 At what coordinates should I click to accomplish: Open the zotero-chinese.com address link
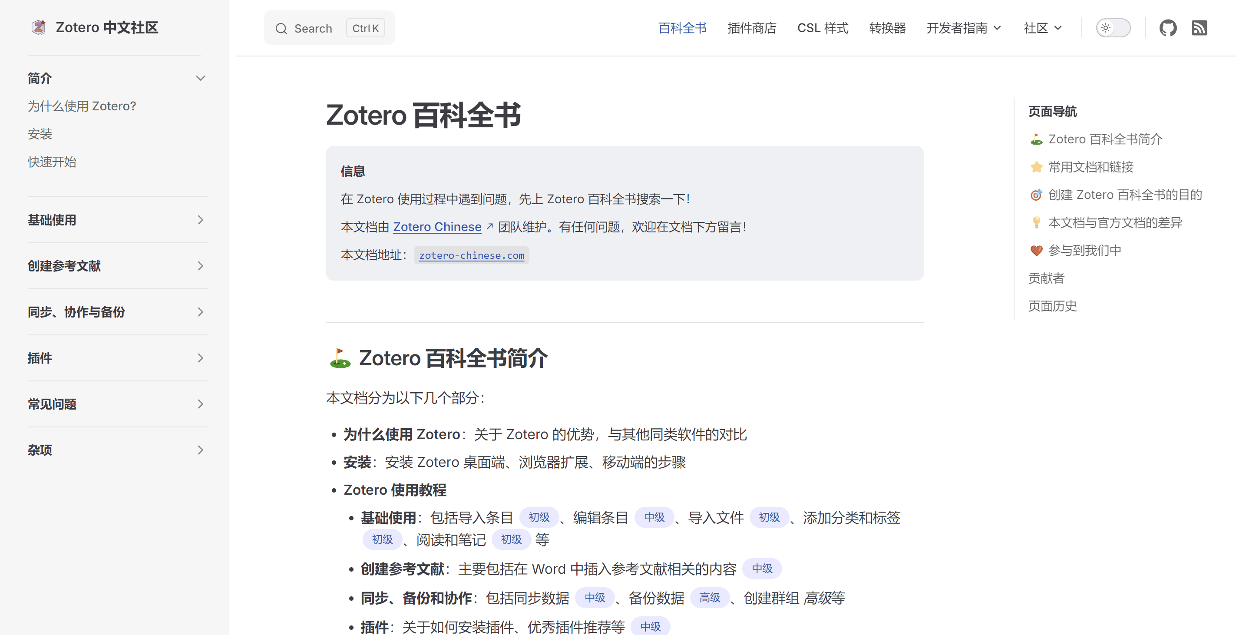pos(472,255)
